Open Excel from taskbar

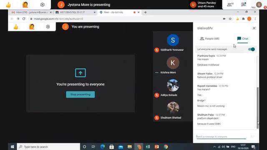148,147
